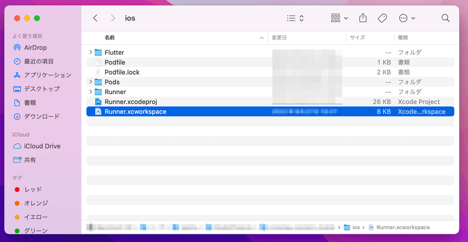The image size is (468, 242).
Task: Select the Pods folder icon
Action: (98, 82)
